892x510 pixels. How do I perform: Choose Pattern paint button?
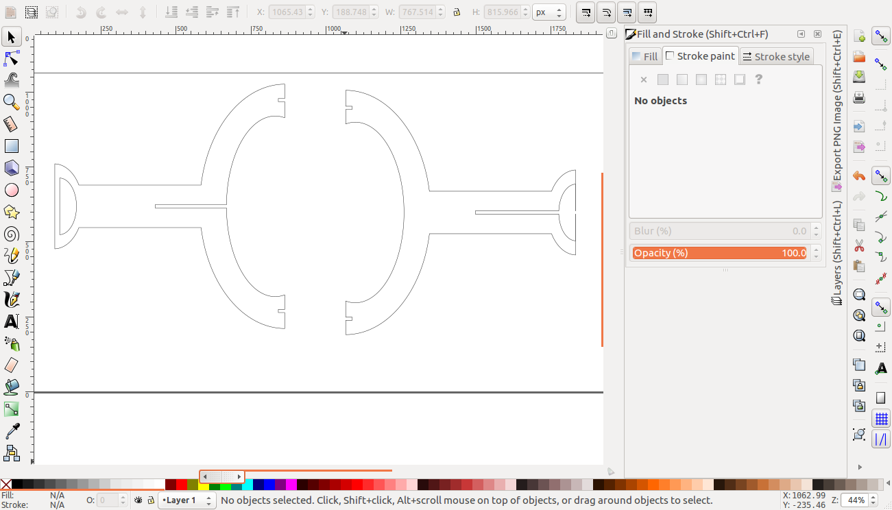[721, 80]
